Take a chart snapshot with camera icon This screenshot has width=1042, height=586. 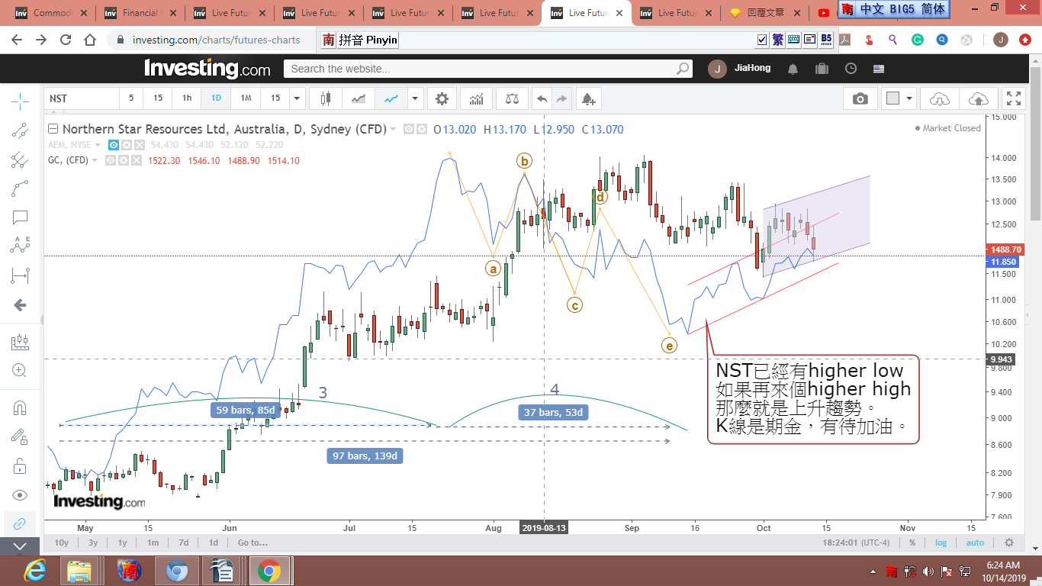coord(860,98)
